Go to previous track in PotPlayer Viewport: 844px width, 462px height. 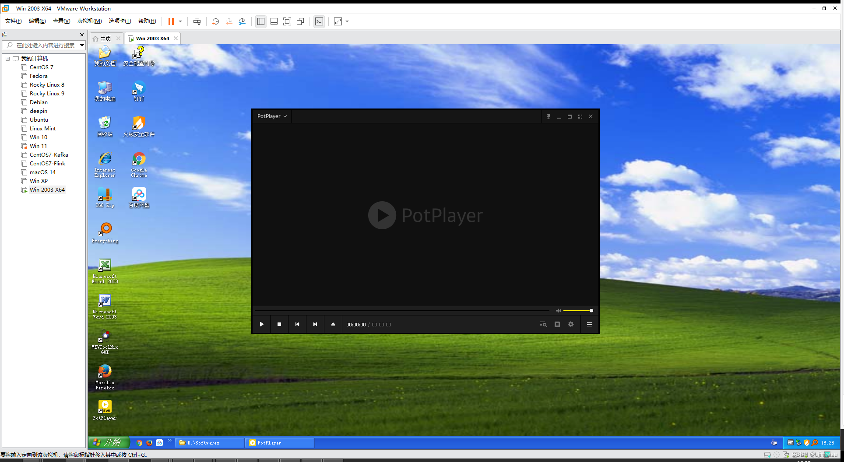[297, 324]
